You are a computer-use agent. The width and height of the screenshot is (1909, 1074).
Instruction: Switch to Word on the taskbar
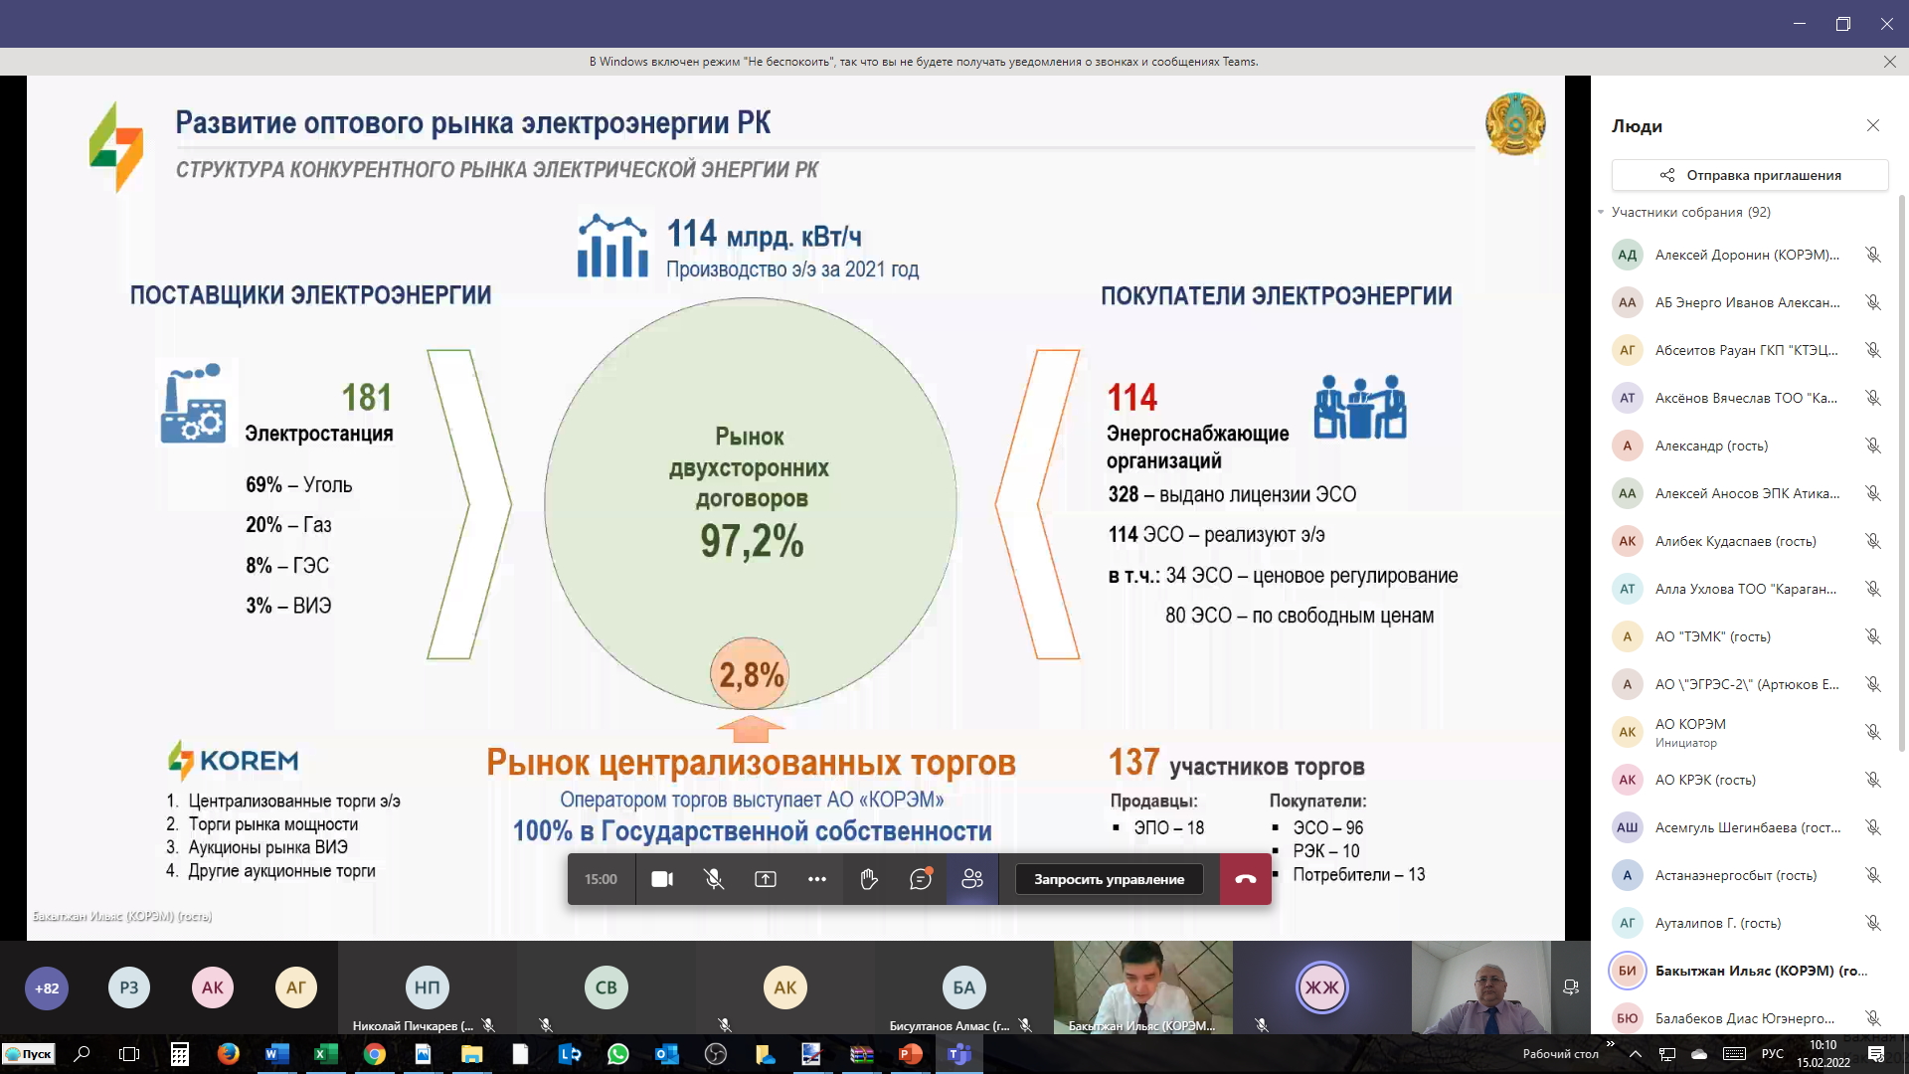pos(276,1054)
